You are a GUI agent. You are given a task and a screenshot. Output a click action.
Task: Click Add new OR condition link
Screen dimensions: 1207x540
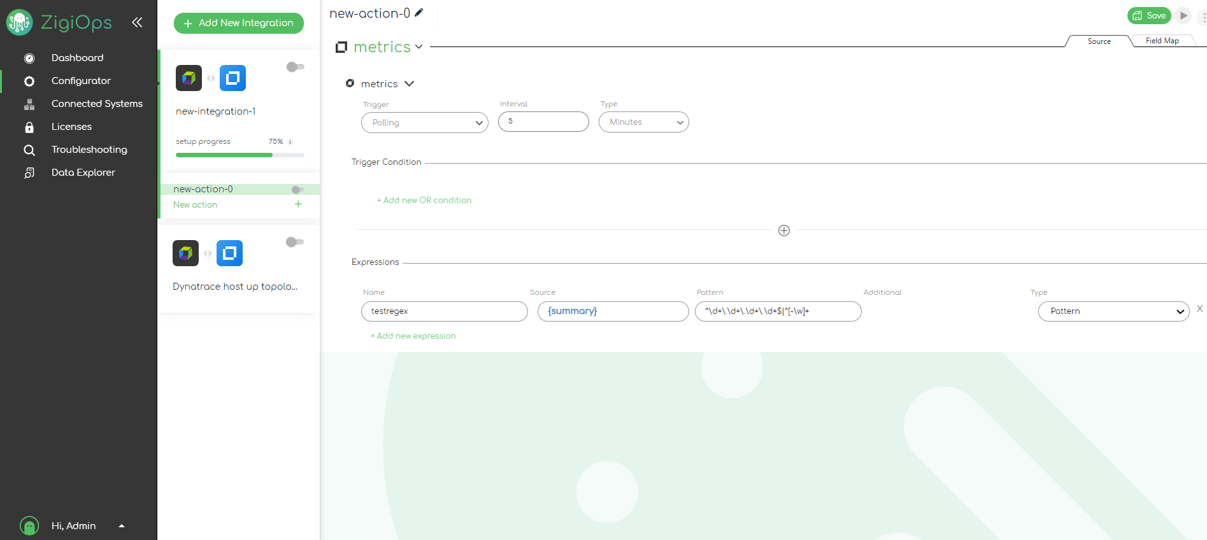click(x=424, y=200)
